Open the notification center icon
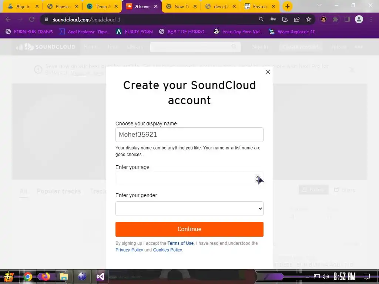 pyautogui.click(x=367, y=277)
